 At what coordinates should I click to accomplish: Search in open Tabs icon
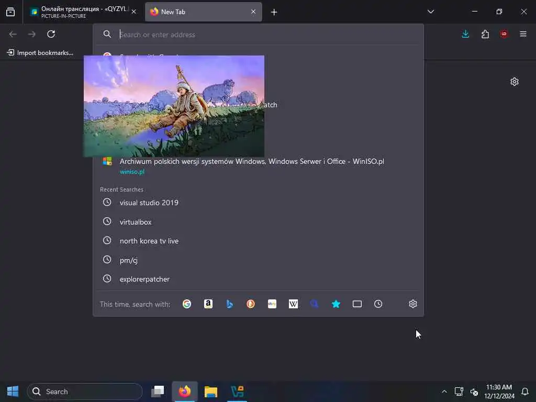pos(357,304)
